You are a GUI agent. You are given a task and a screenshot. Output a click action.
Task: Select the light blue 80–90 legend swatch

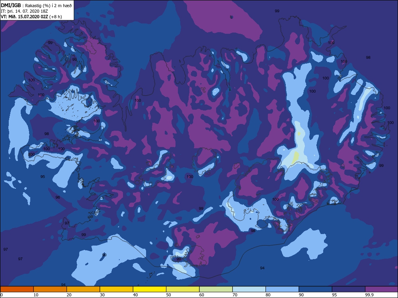point(282,289)
